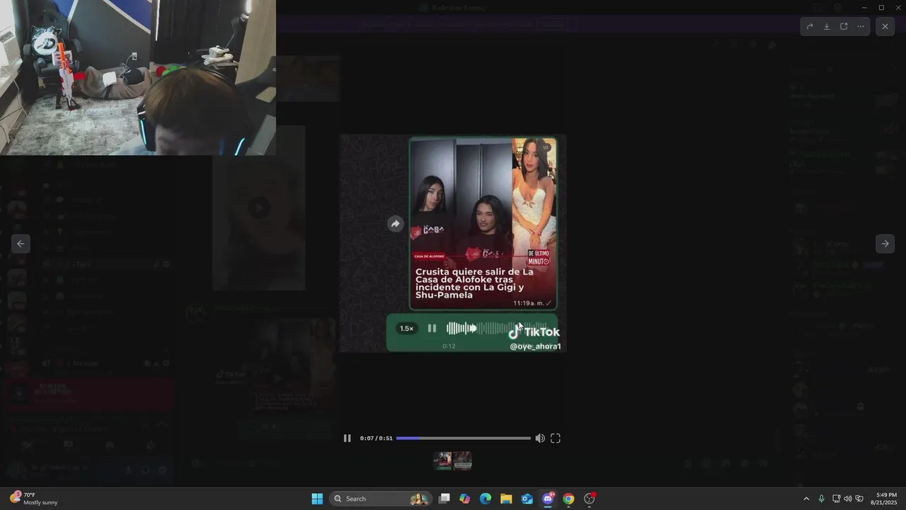Open media in browser icon
The width and height of the screenshot is (906, 510).
pyautogui.click(x=844, y=26)
